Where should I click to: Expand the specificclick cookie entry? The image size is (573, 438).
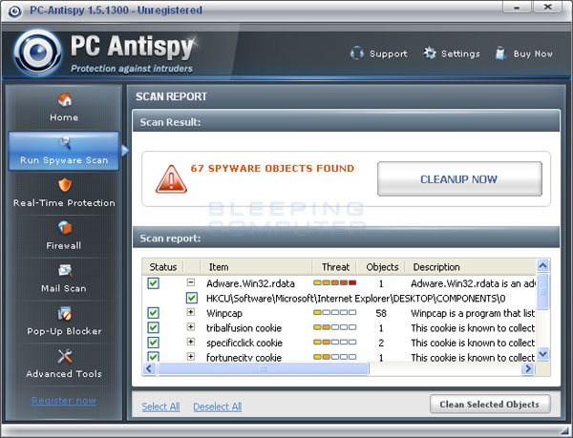[191, 342]
